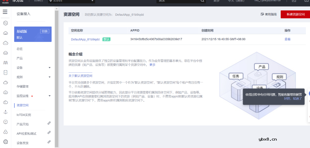Viewport: 310px width, 148px height.
Task: Click the 基础版 默认 edition card
Action: click(33, 34)
